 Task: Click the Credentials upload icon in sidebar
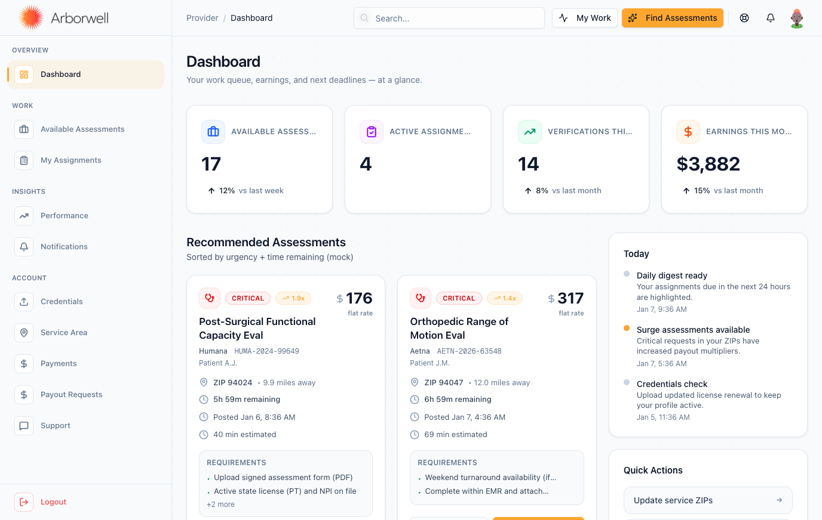click(x=24, y=302)
